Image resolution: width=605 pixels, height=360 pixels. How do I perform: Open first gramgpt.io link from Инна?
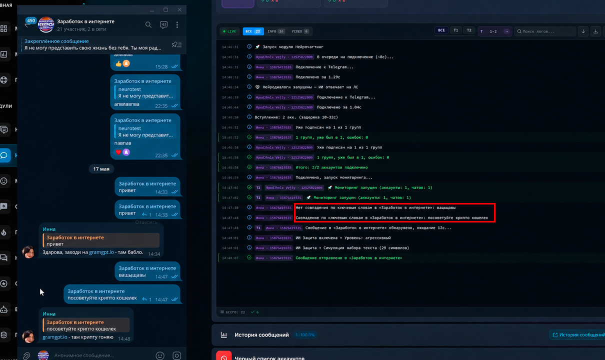[102, 252]
